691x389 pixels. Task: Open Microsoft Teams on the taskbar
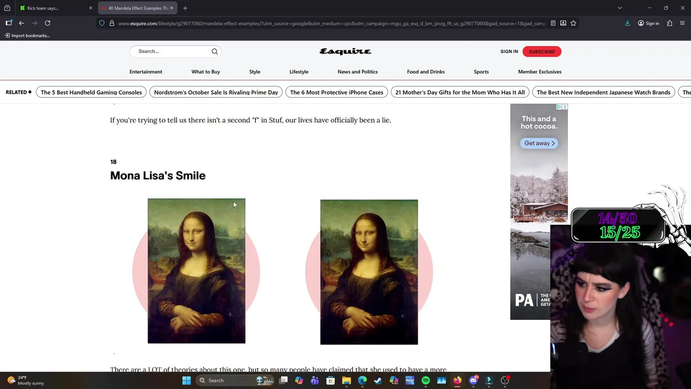pos(315,380)
